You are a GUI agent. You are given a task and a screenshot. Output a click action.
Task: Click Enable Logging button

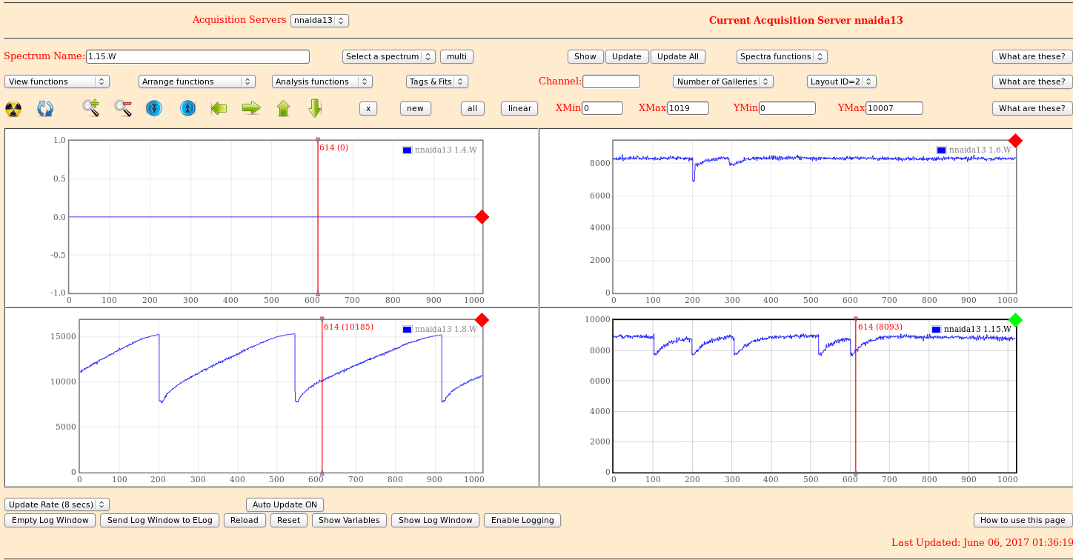point(522,520)
